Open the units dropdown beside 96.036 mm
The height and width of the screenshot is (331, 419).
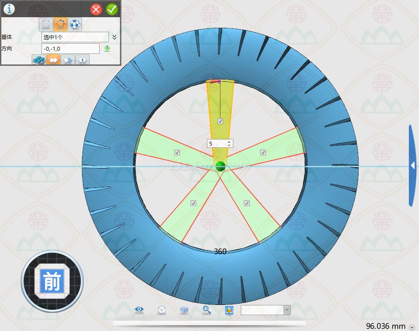(412, 327)
